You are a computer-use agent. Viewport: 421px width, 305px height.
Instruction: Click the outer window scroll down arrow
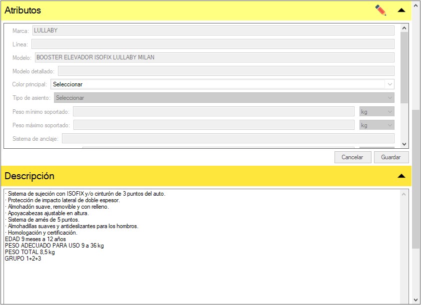[416, 300]
